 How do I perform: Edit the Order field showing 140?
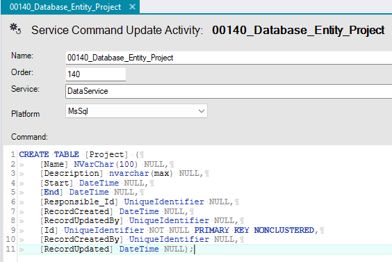click(95, 74)
